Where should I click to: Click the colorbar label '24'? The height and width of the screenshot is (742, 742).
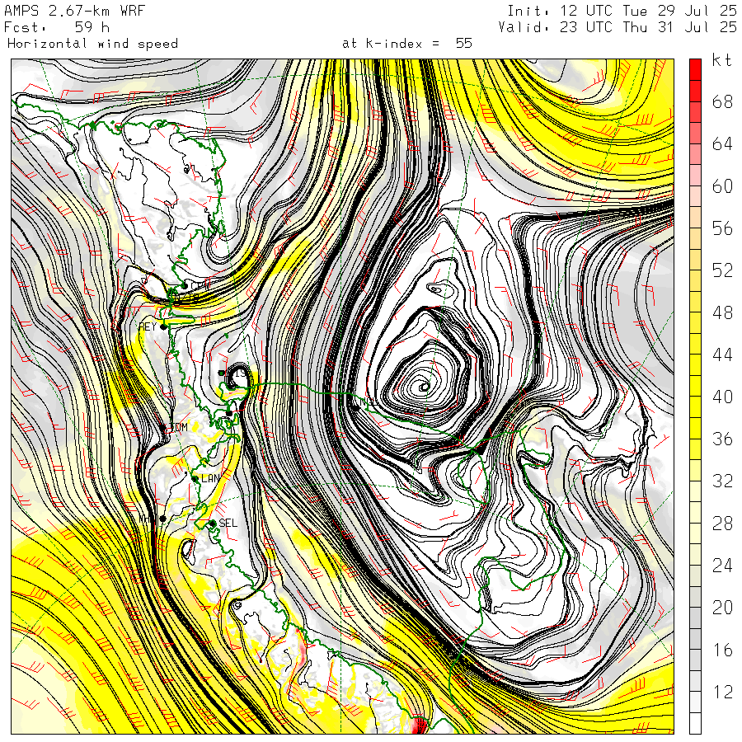click(x=722, y=566)
